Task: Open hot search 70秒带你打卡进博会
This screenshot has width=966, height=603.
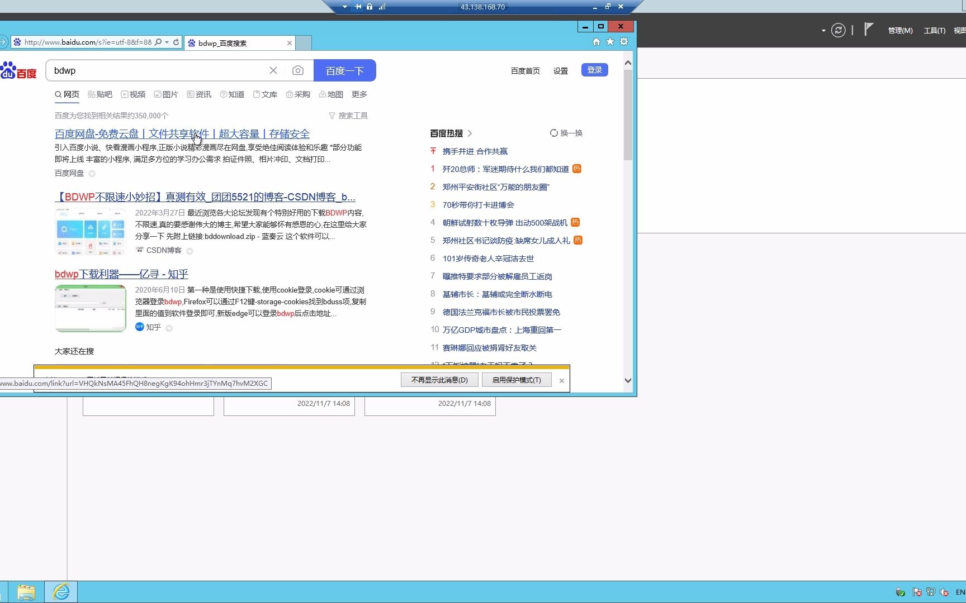Action: 479,205
